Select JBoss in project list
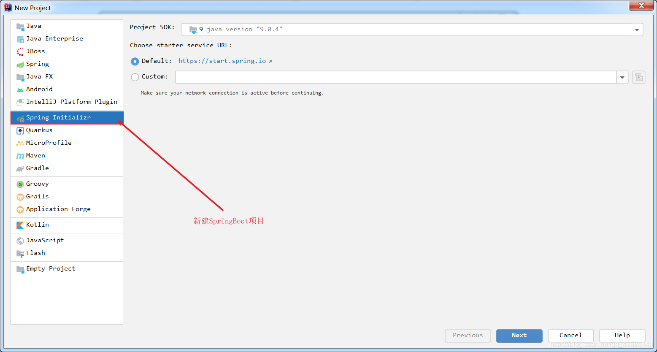657x352 pixels. pos(67,51)
